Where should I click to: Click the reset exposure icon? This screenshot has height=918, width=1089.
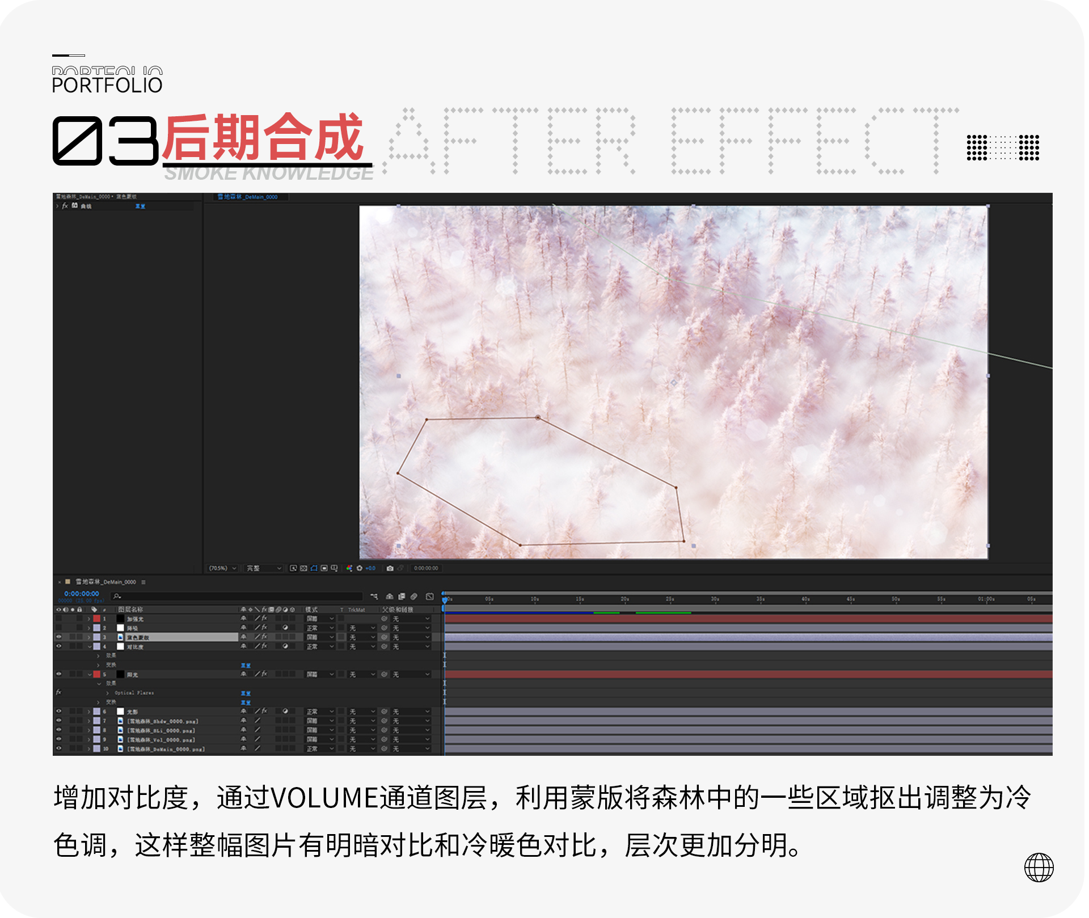tap(359, 568)
